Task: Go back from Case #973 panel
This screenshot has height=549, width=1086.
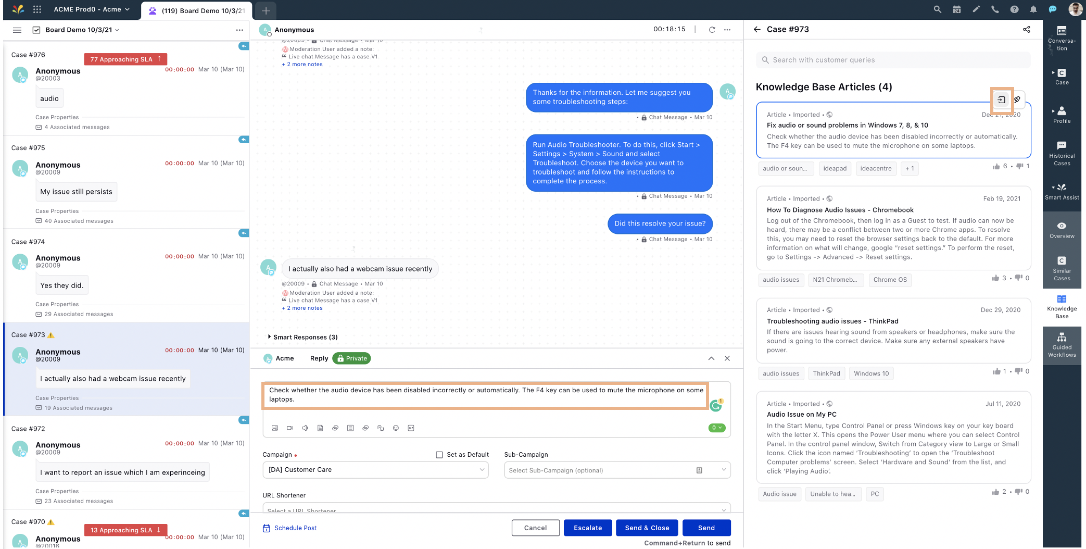Action: [757, 29]
